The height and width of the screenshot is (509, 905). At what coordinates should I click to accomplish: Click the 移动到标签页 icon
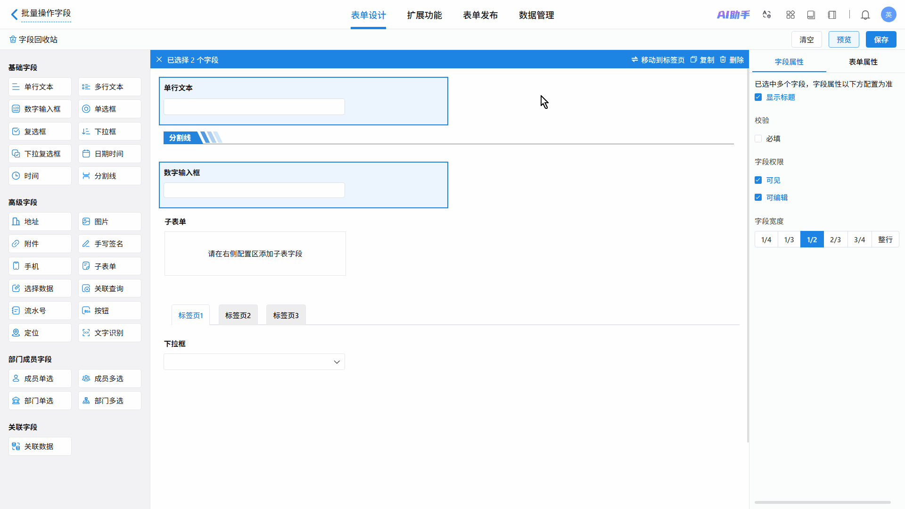coord(634,59)
